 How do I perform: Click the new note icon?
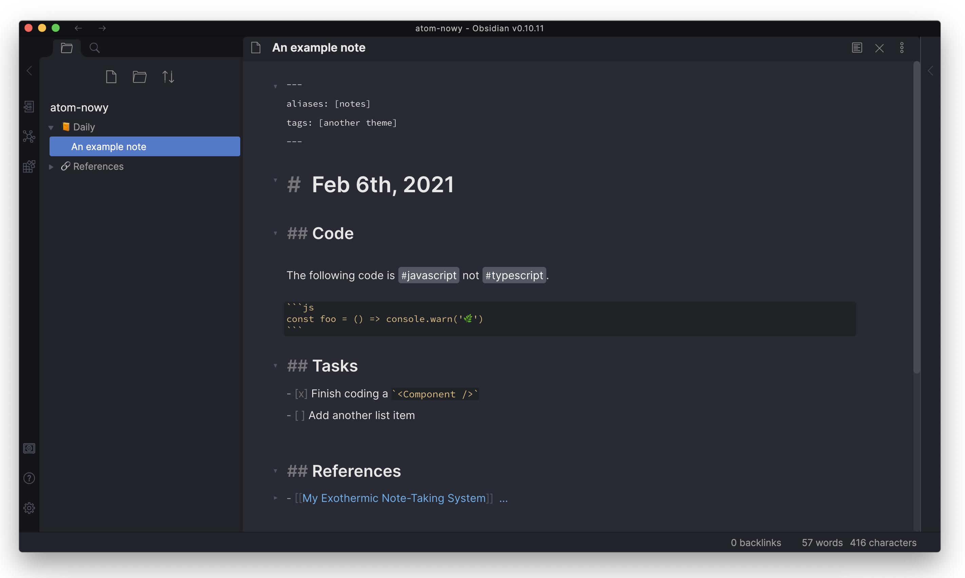(x=111, y=77)
